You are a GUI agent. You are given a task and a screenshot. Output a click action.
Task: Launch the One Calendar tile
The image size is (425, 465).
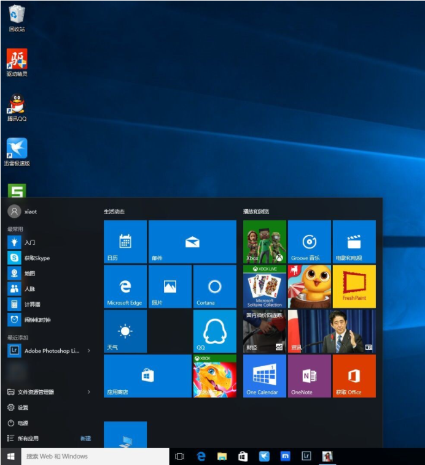[264, 375]
